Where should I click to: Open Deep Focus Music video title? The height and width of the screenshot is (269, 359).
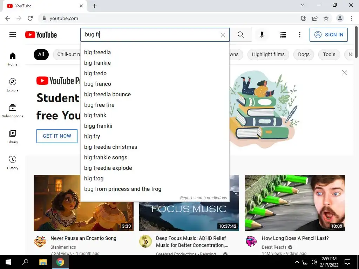pyautogui.click(x=192, y=242)
